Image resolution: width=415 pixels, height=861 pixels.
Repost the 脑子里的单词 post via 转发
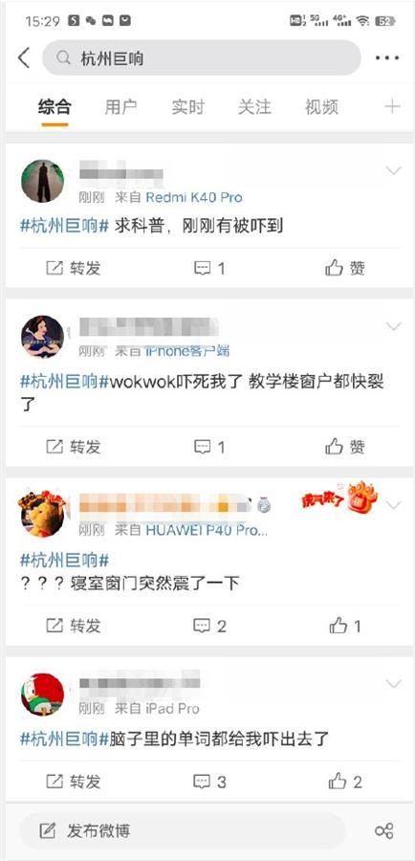[74, 782]
